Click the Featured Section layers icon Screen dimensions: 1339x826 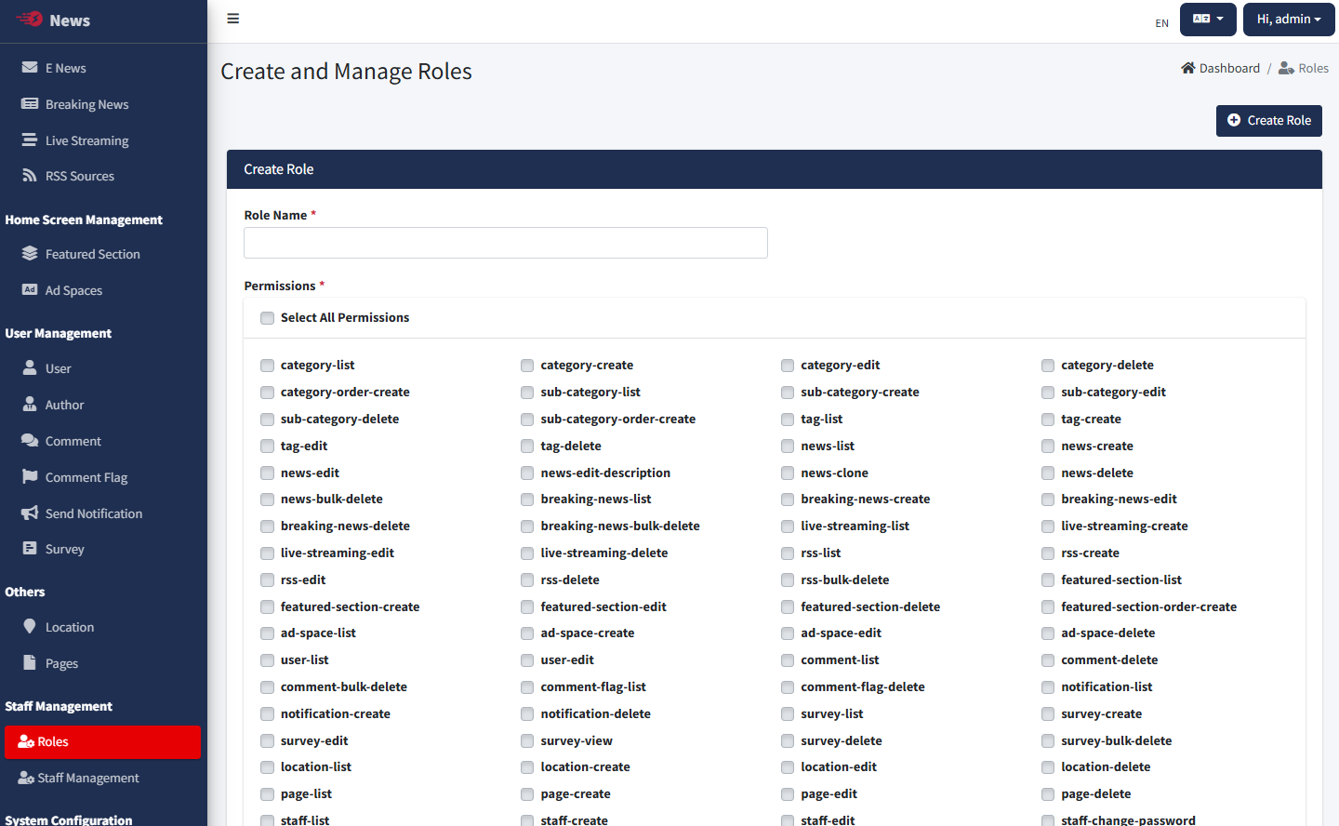click(30, 253)
